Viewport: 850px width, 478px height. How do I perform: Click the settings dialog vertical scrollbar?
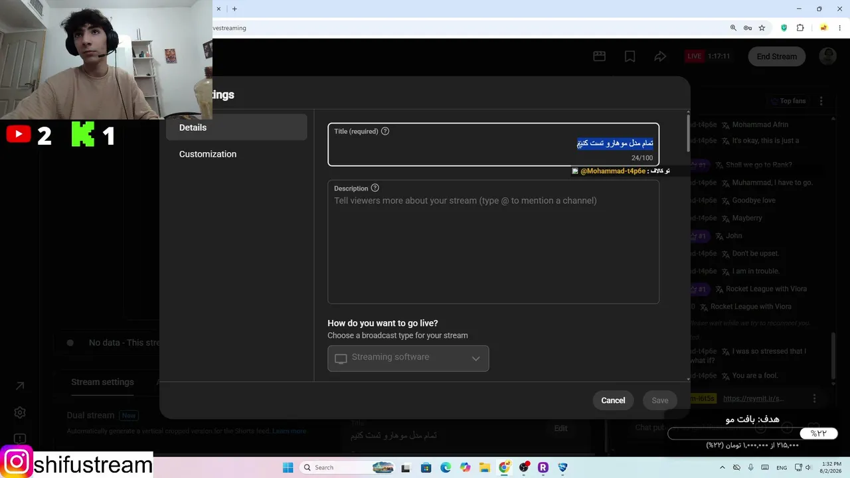pos(688,133)
